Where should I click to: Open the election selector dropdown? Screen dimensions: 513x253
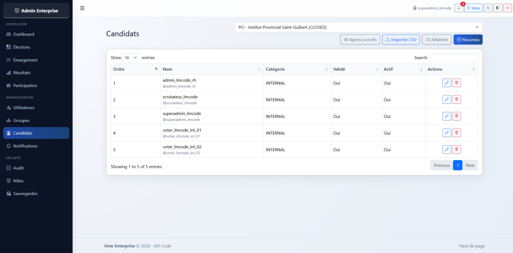359,27
